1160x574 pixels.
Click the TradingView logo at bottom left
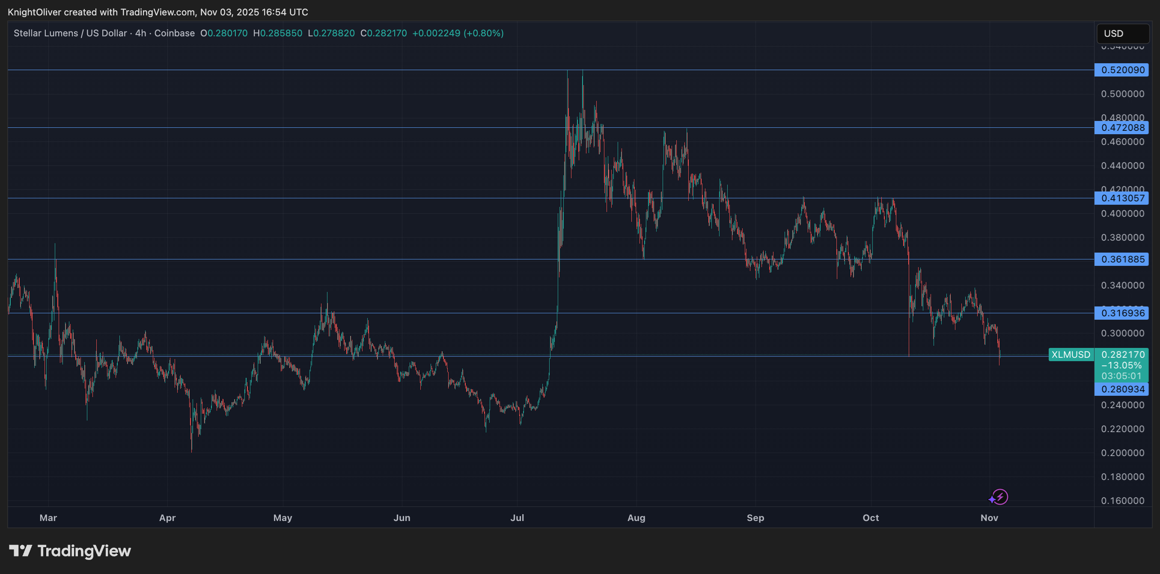click(70, 551)
